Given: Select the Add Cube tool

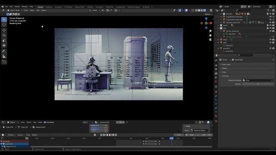Looking at the screenshot, I should coord(4,62).
